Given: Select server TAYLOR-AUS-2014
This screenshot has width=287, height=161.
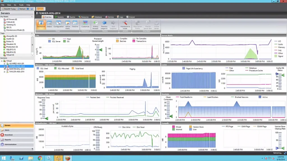Looking at the screenshot, I should 17,72.
